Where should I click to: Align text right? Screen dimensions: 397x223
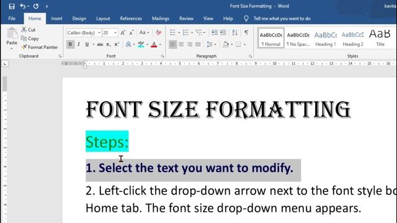(x=189, y=45)
